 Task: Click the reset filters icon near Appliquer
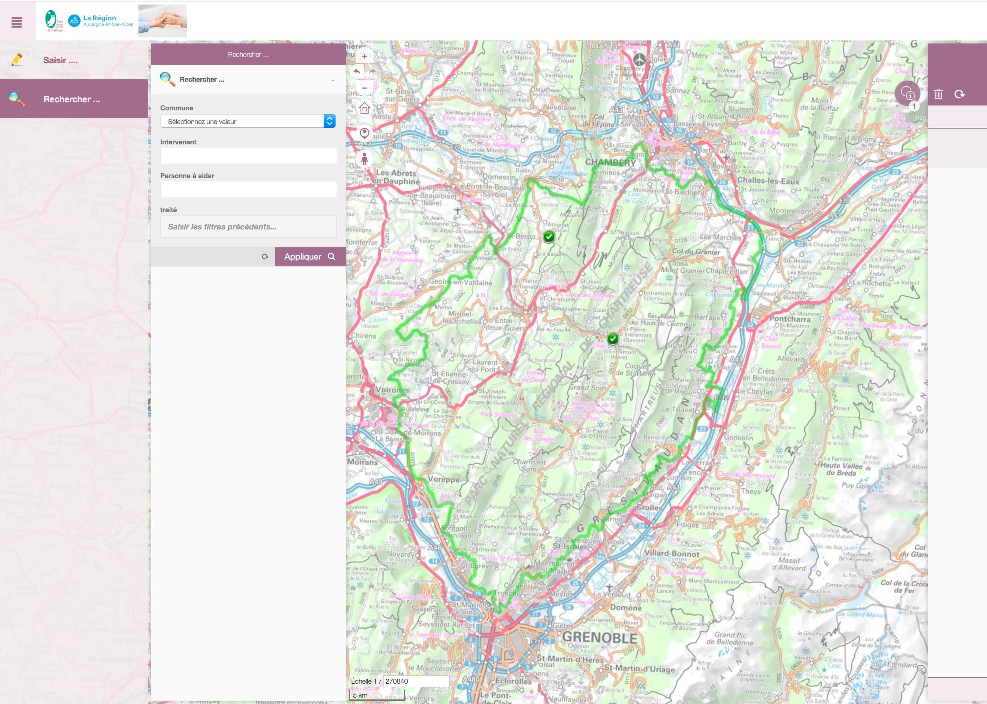(265, 256)
